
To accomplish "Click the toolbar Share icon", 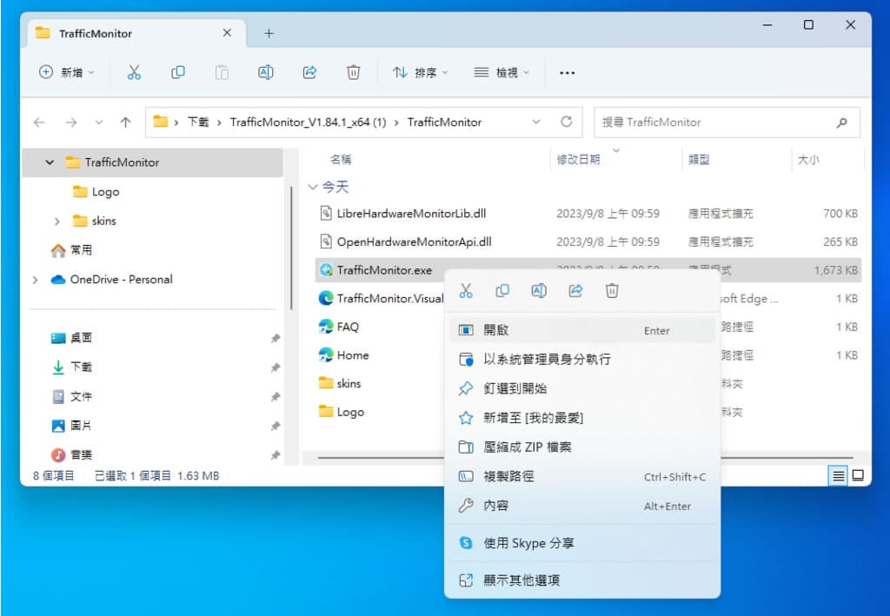I will [309, 73].
